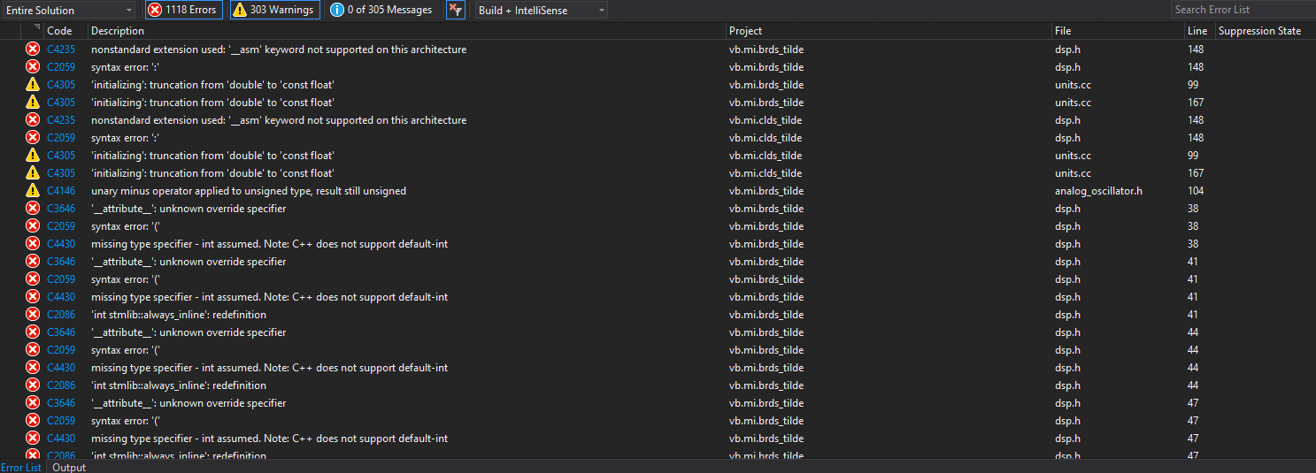This screenshot has height=473, width=1316.
Task: Click error icon for C3646 at line 38
Action: (33, 209)
